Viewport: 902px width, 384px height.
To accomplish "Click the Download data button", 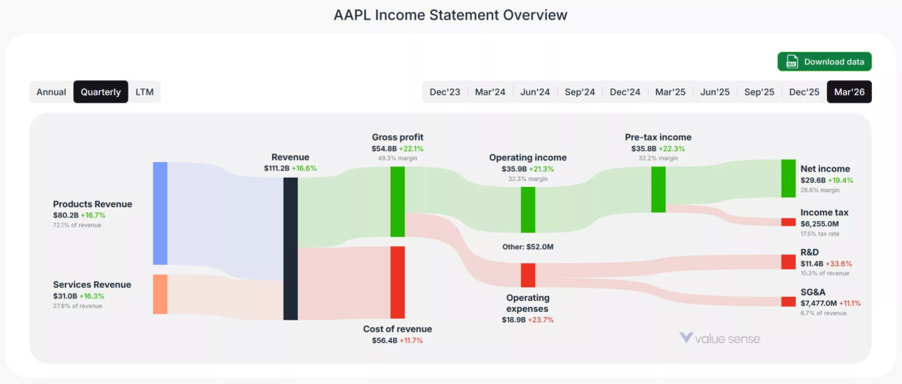I will click(x=825, y=61).
